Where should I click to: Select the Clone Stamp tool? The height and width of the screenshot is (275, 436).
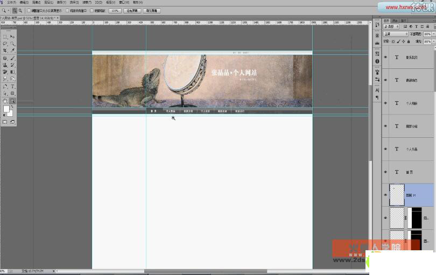[5, 65]
